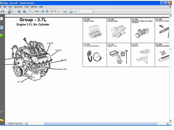The height and width of the screenshot is (130, 174).
Task: Open the Attachments paperclip panel
Action: 2,112
